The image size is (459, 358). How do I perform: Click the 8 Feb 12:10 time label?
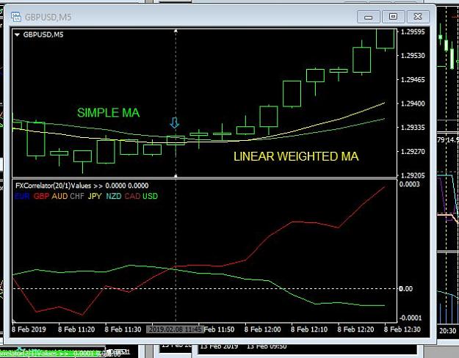click(x=309, y=329)
